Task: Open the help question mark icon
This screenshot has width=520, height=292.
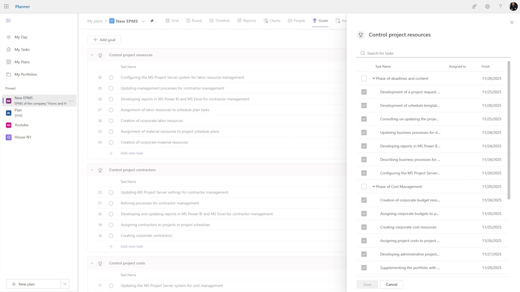Action: tap(500, 7)
